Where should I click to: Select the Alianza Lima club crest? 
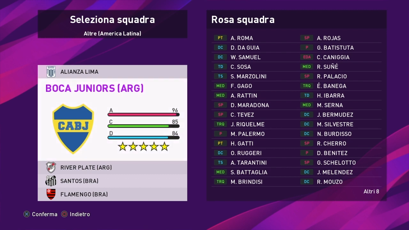(51, 72)
